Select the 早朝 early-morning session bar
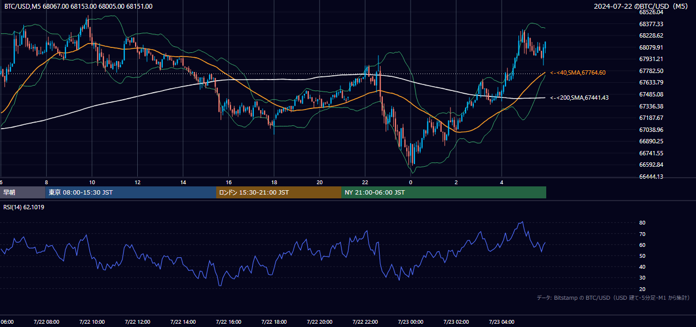Image resolution: width=696 pixels, height=327 pixels. click(x=22, y=192)
